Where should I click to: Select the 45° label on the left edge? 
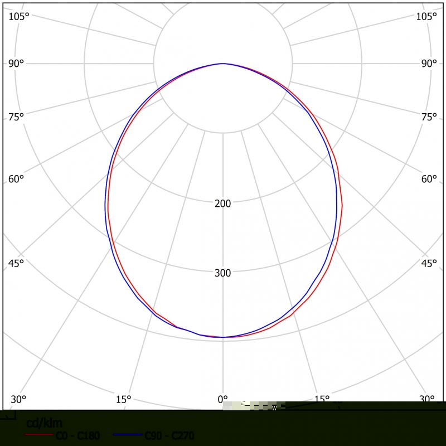click(16, 263)
